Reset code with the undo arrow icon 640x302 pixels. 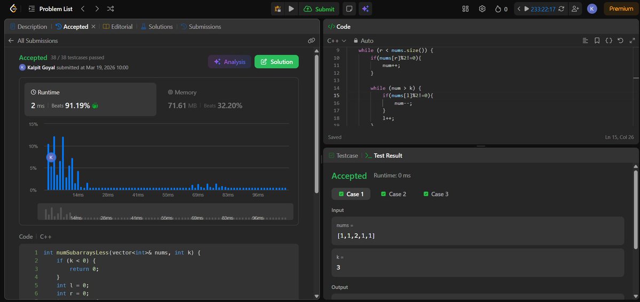click(620, 41)
